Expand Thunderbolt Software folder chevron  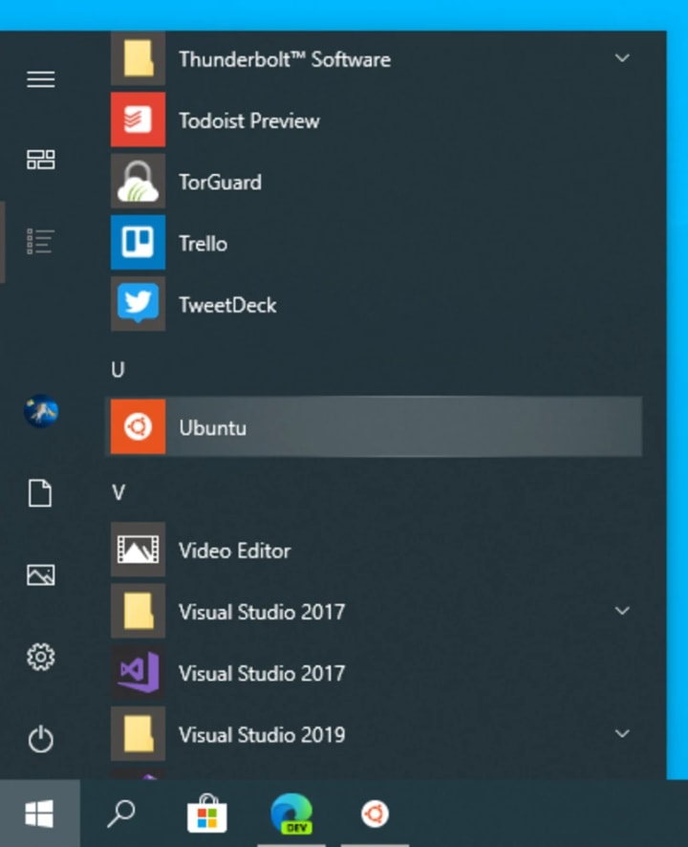point(622,57)
